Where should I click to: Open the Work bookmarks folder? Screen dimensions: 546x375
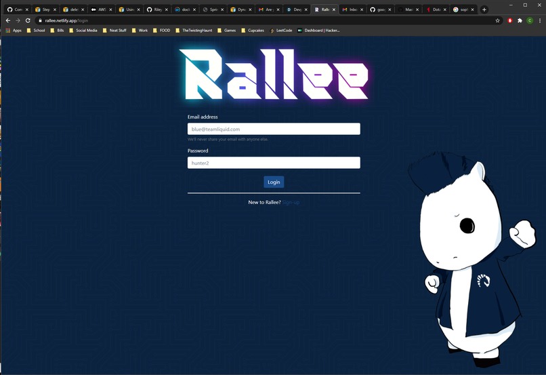(x=140, y=31)
